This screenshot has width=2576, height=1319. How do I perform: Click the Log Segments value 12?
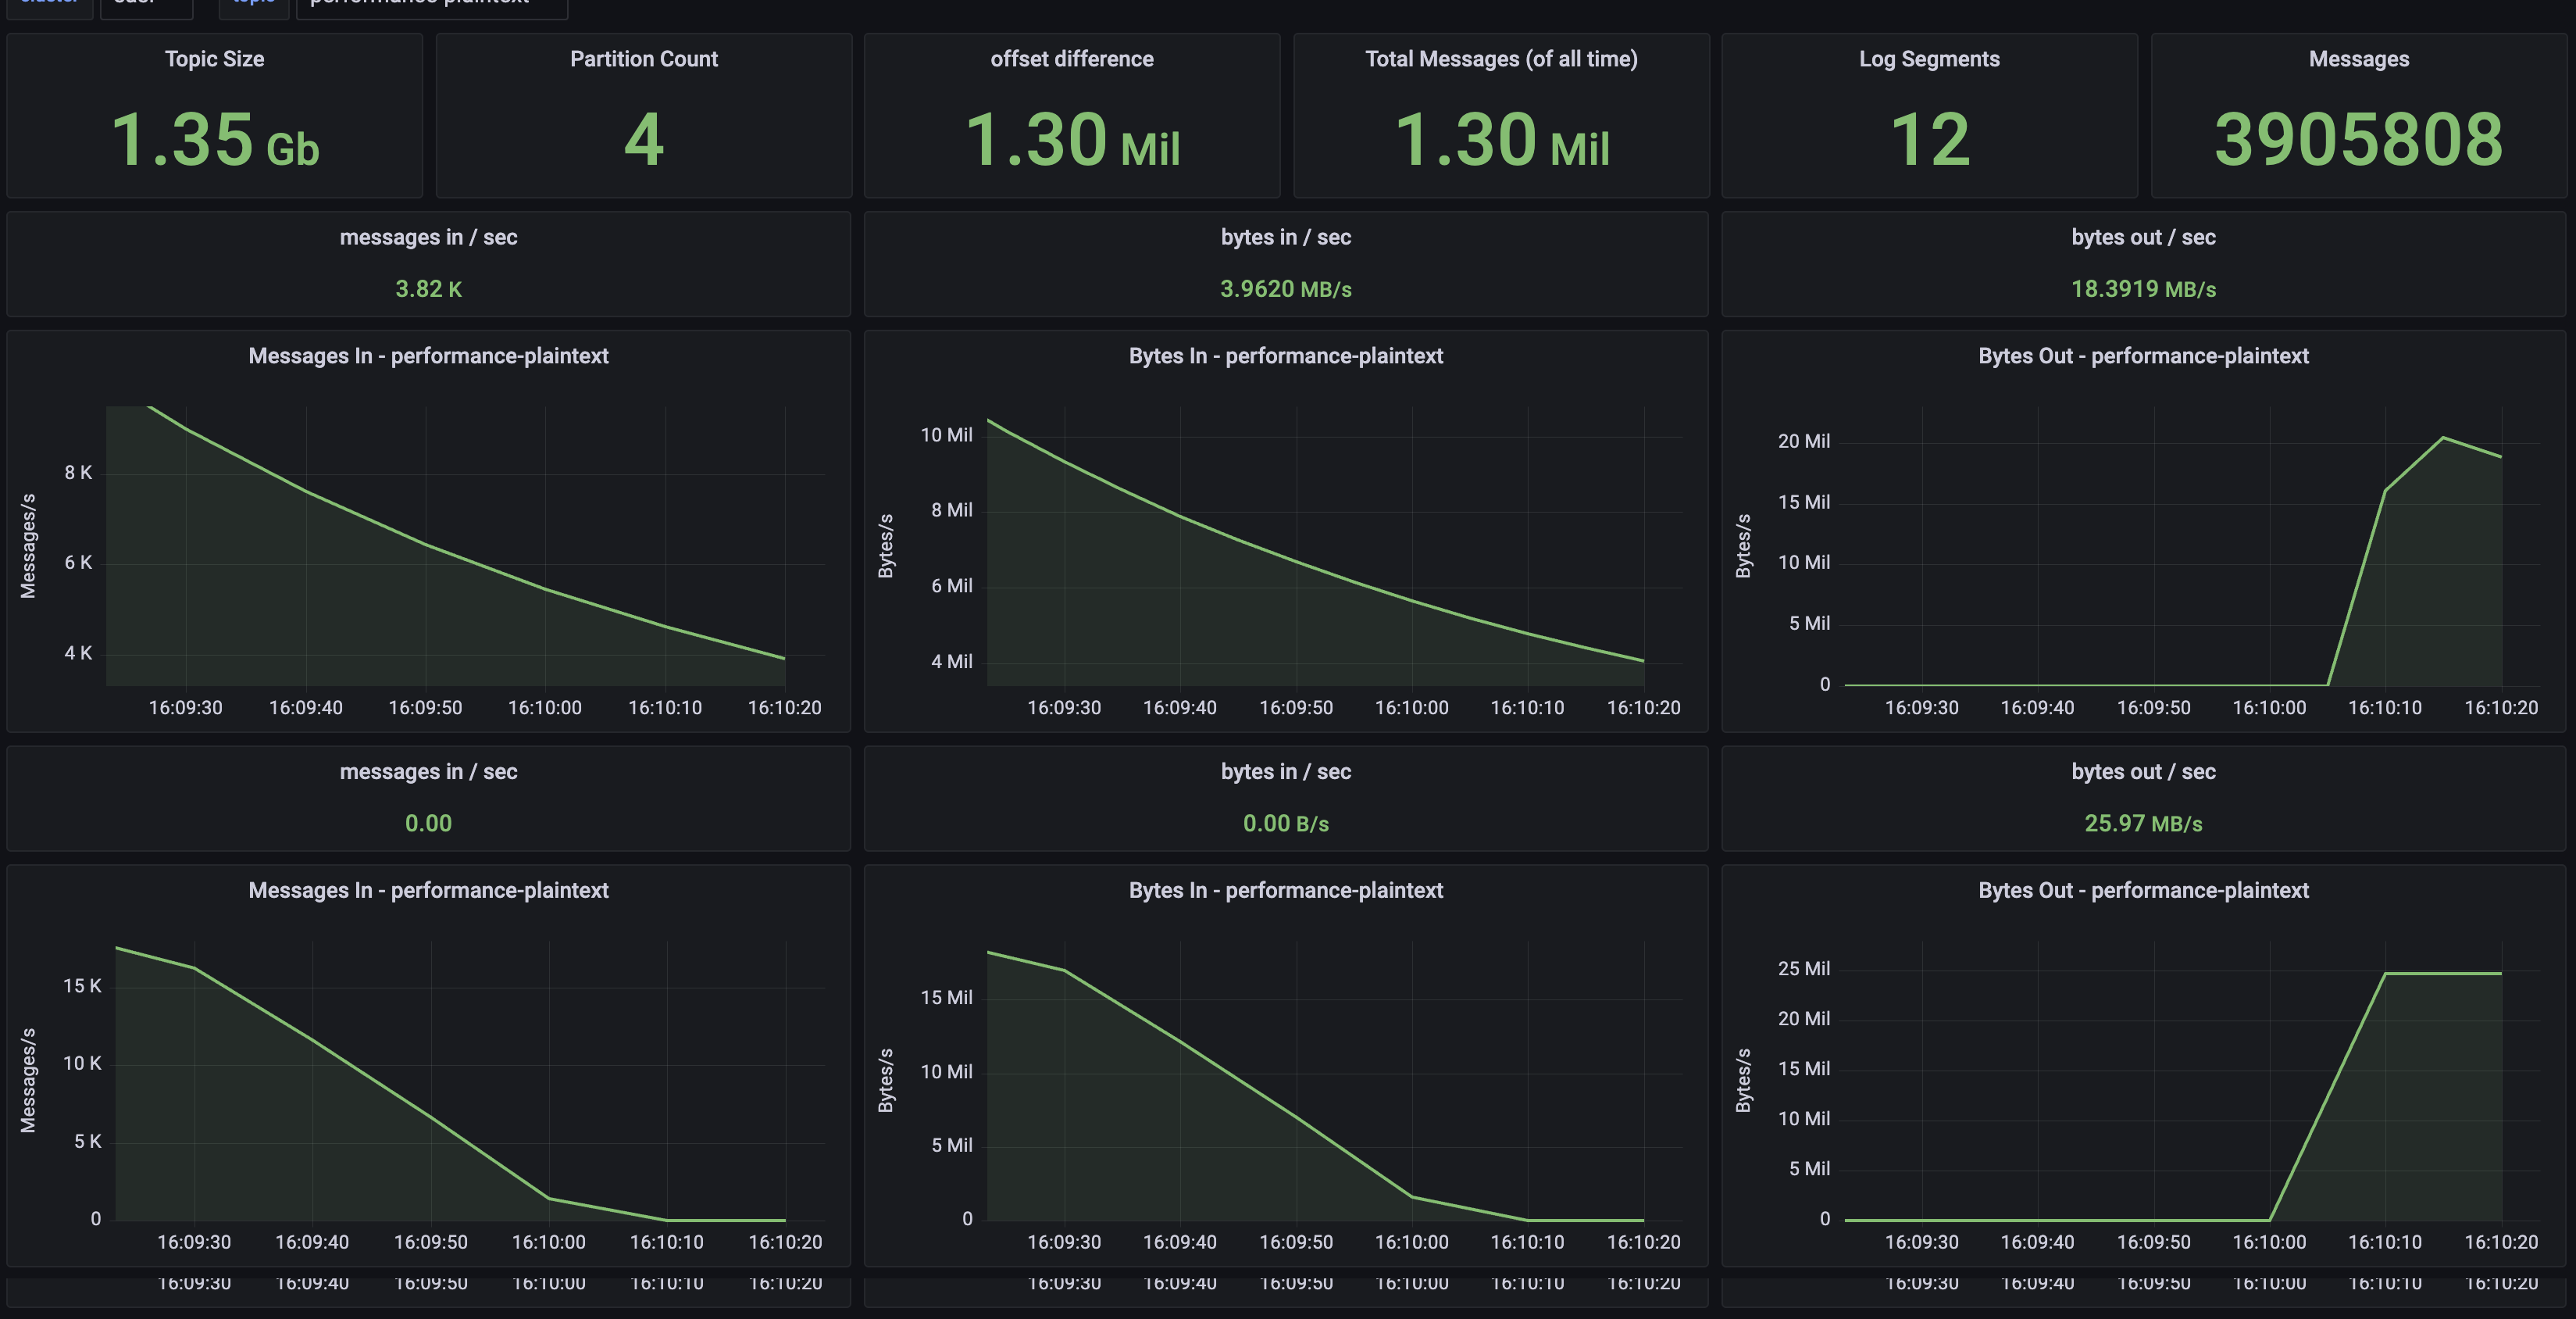(x=1930, y=139)
